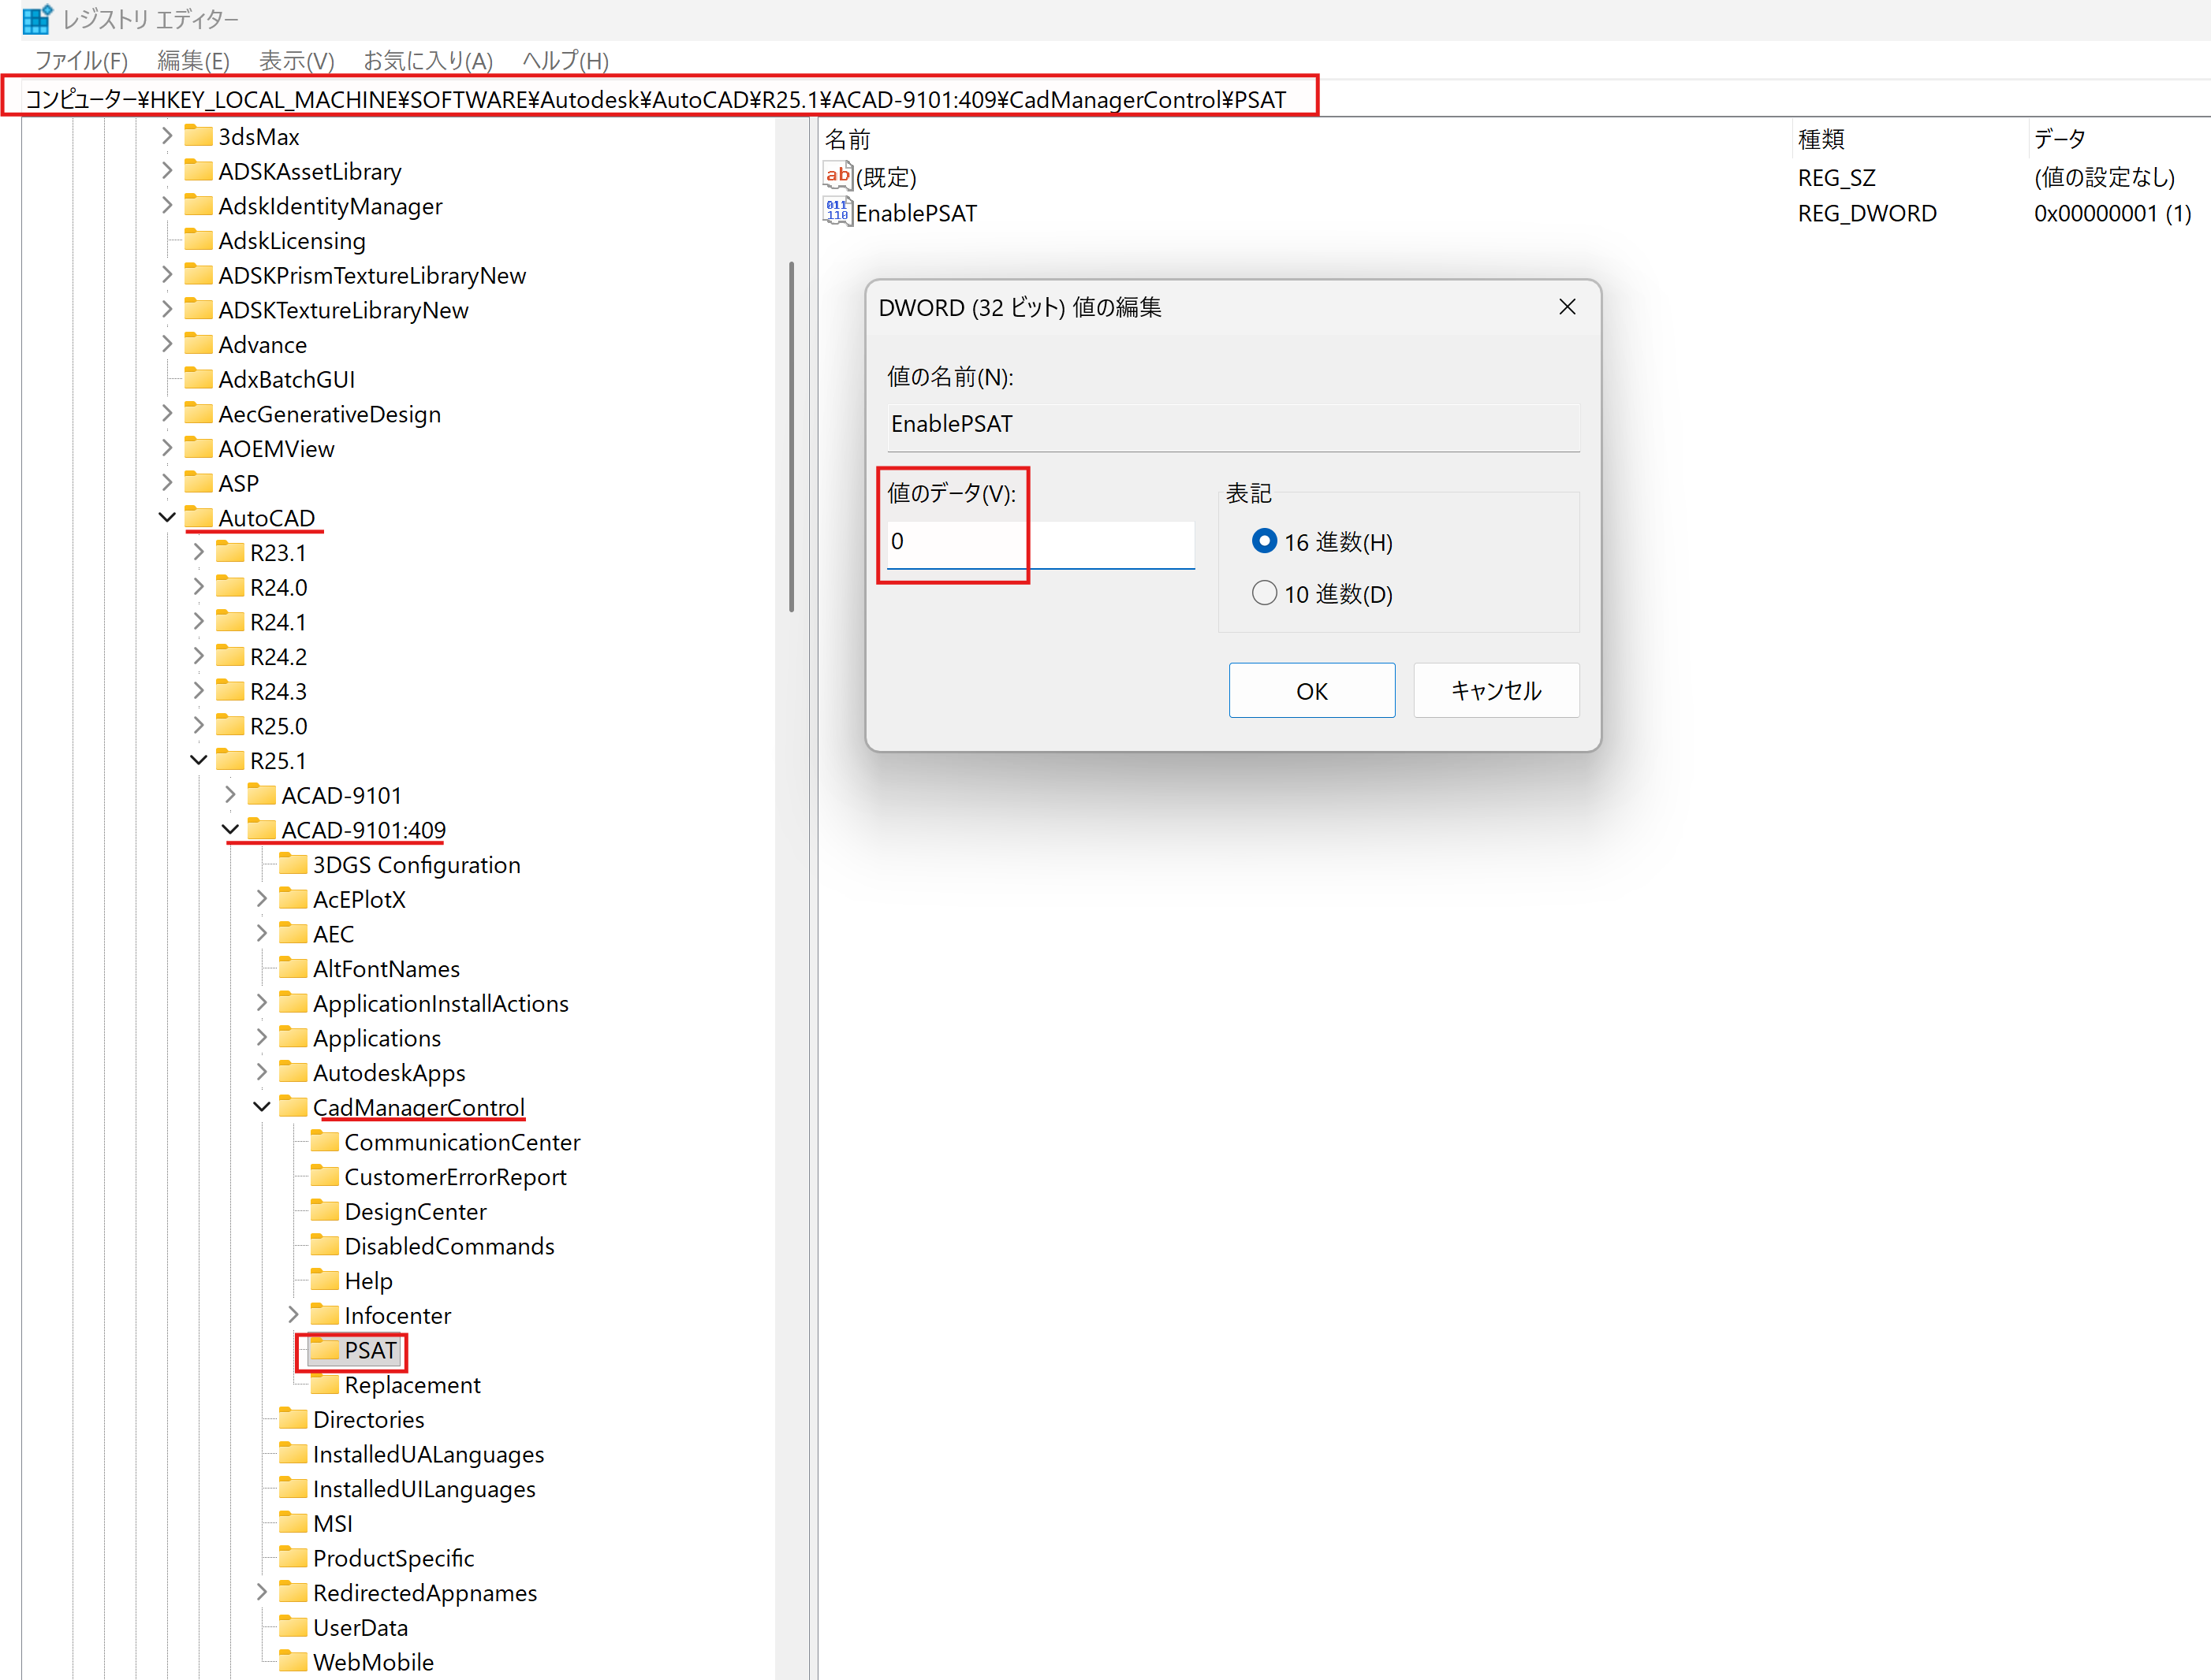Viewport: 2211px width, 1680px height.
Task: Close the DWORD edit dialog
Action: pos(1568,307)
